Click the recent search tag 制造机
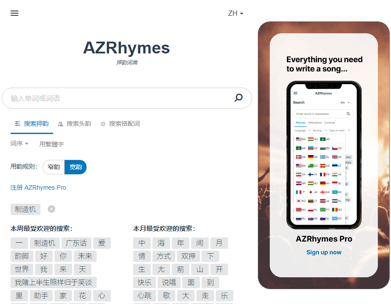Image resolution: width=391 pixels, height=304 pixels. pyautogui.click(x=25, y=209)
